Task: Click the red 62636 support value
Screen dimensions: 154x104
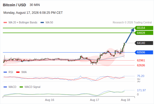Action: pos(141,65)
